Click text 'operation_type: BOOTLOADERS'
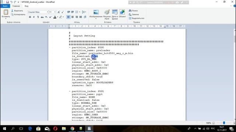Viewport: 236px width, 132px height. click(93, 82)
